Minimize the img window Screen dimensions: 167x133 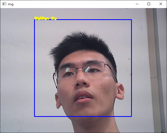coord(137,4)
